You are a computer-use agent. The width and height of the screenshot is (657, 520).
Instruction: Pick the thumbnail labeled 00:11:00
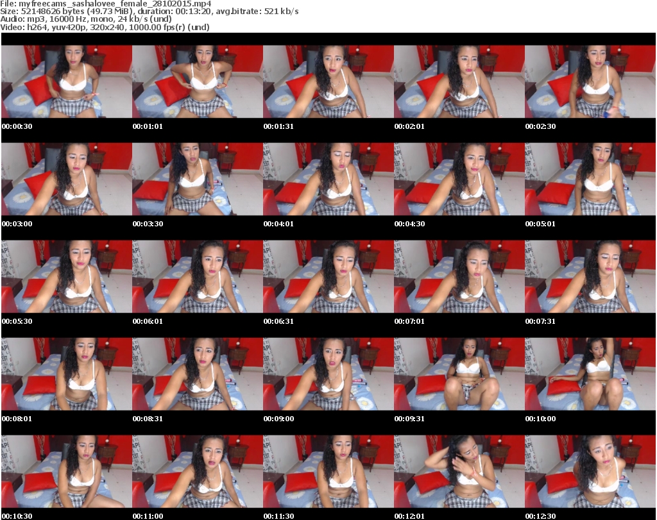click(198, 471)
